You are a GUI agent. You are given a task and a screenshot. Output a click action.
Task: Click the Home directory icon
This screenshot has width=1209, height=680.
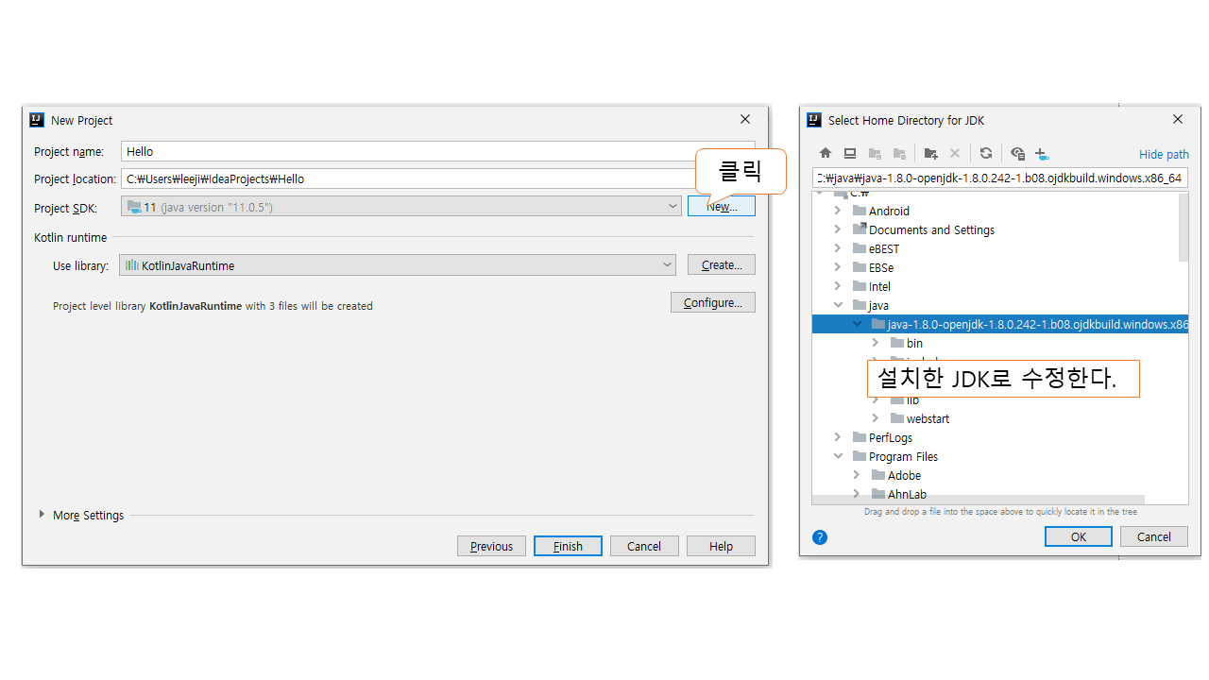pyautogui.click(x=826, y=153)
